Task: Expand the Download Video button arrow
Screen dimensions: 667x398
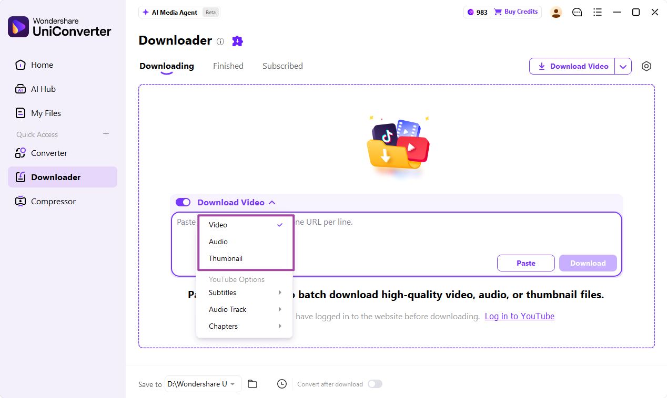Action: [623, 66]
